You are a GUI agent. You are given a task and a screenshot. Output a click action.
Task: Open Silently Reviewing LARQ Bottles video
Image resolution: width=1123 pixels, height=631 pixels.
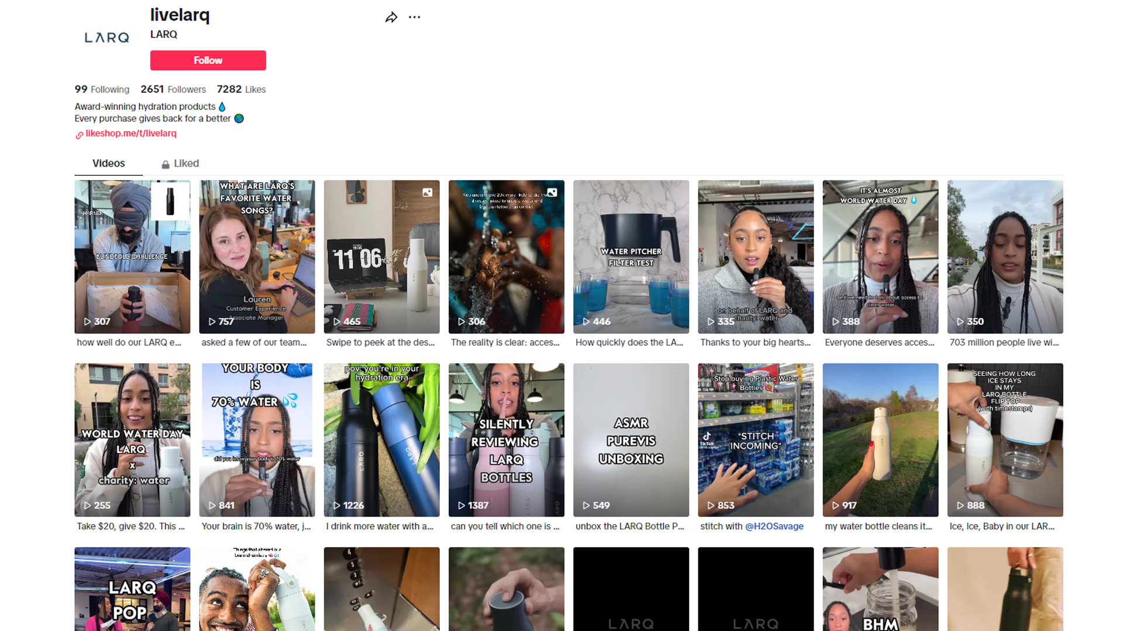coord(506,439)
